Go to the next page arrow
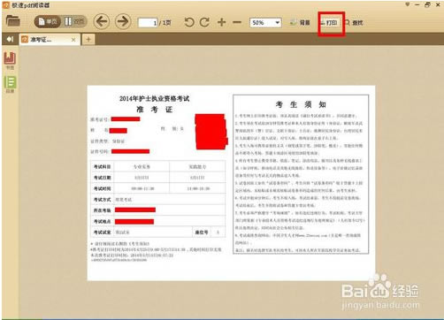Viewport: 444px width, 320px height. (123, 21)
